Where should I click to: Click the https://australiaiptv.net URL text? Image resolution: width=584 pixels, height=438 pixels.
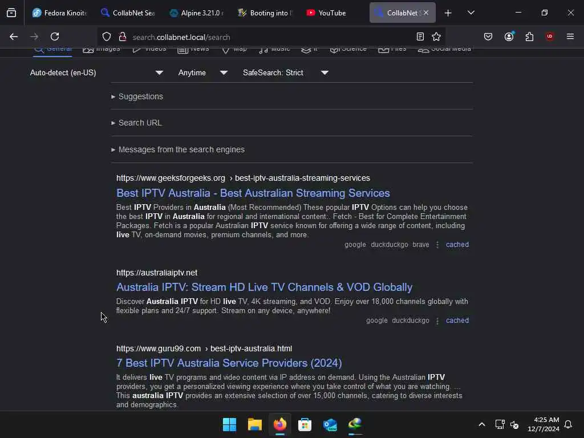157,273
